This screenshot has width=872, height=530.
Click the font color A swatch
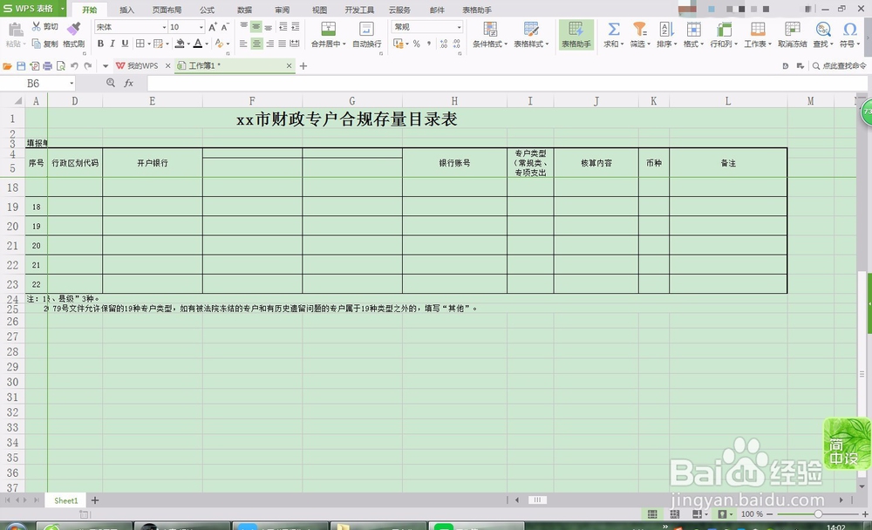[x=197, y=44]
